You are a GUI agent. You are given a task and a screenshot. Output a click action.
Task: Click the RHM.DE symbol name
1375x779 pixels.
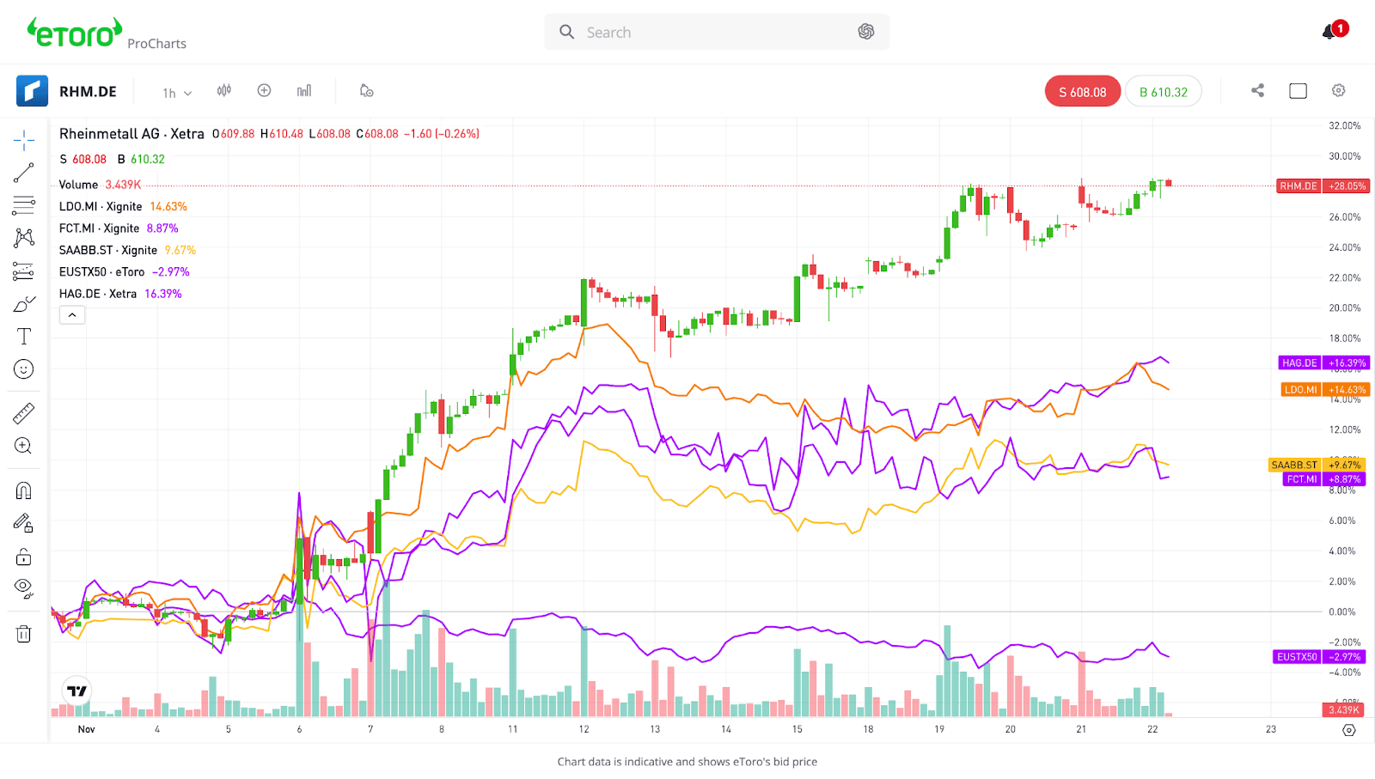pyautogui.click(x=88, y=92)
